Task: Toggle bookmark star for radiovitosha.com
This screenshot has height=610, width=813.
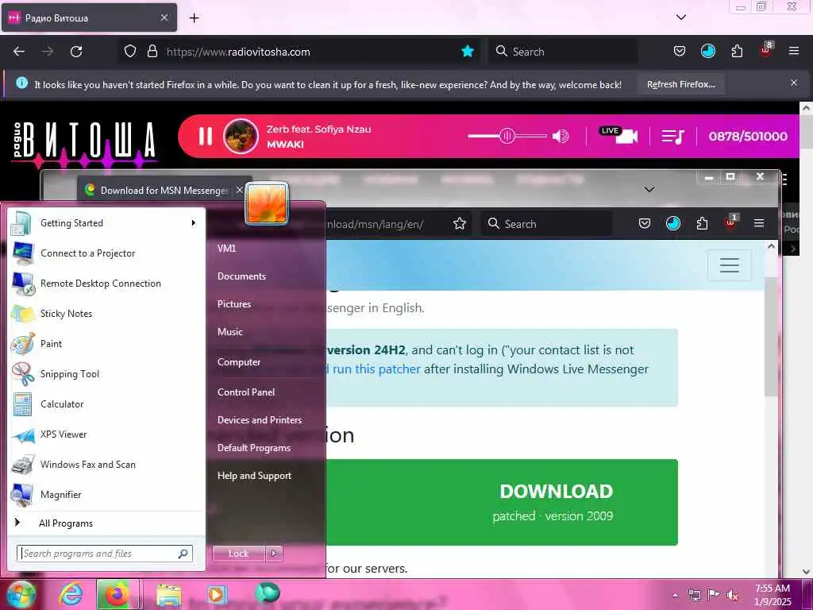Action: pyautogui.click(x=468, y=51)
